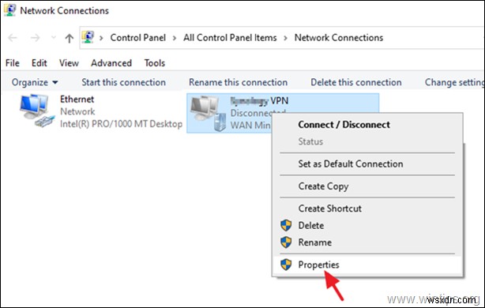Click the address bar location icon
This screenshot has height=308, width=485.
pyautogui.click(x=88, y=37)
